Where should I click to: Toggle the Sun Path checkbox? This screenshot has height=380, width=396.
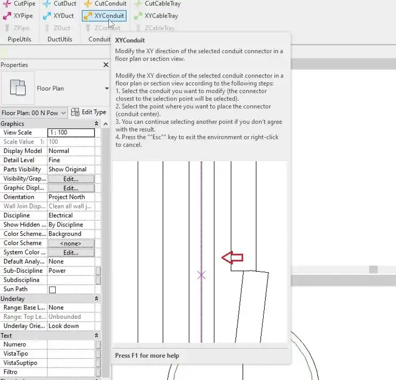52,290
